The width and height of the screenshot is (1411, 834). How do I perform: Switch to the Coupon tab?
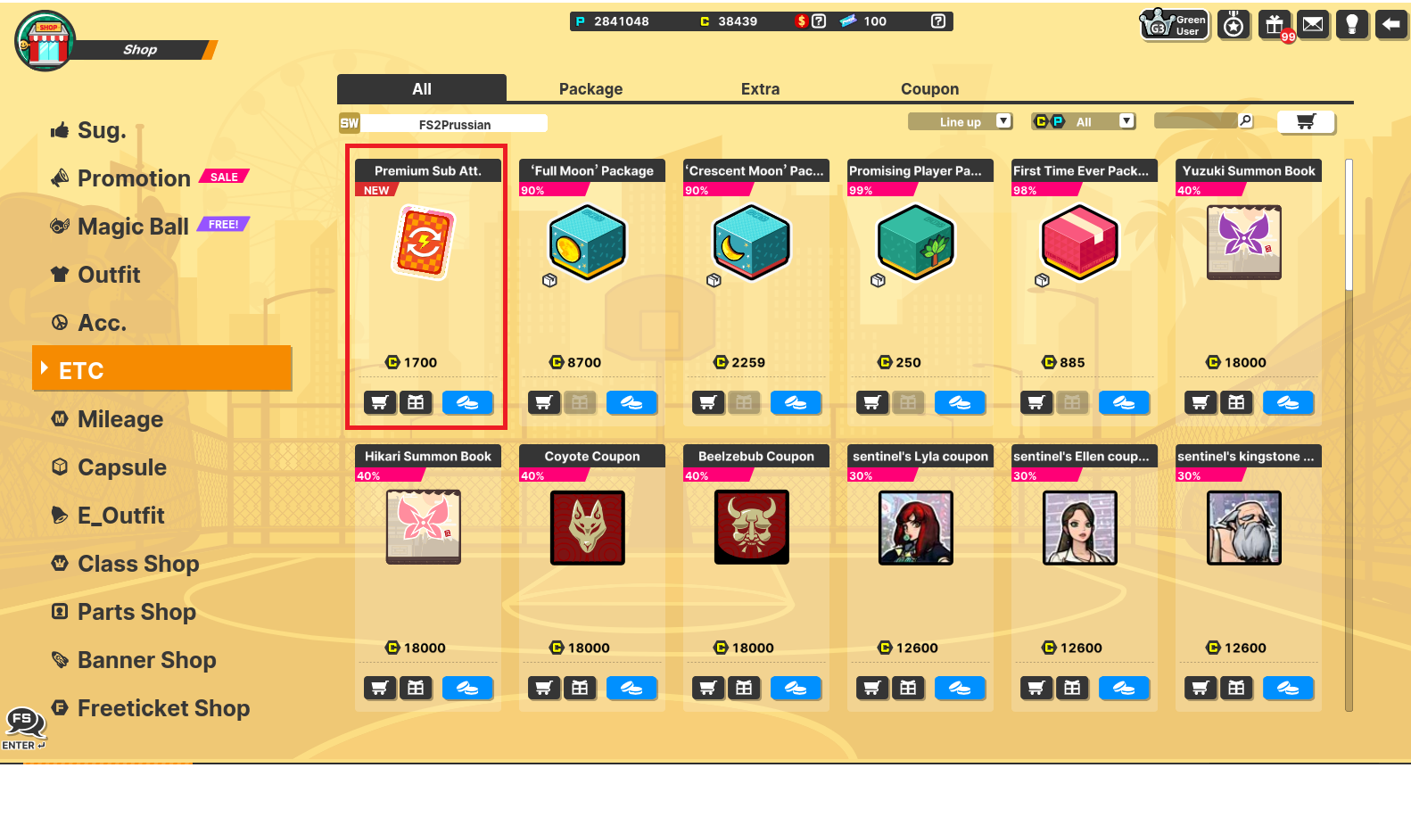point(929,88)
